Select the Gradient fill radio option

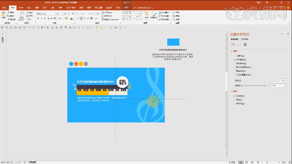tap(234, 63)
